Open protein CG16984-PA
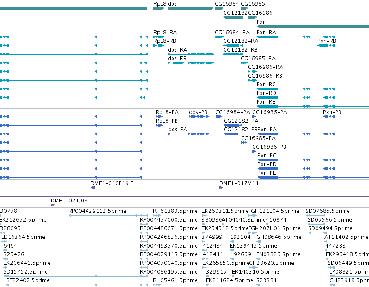 [x=233, y=112]
